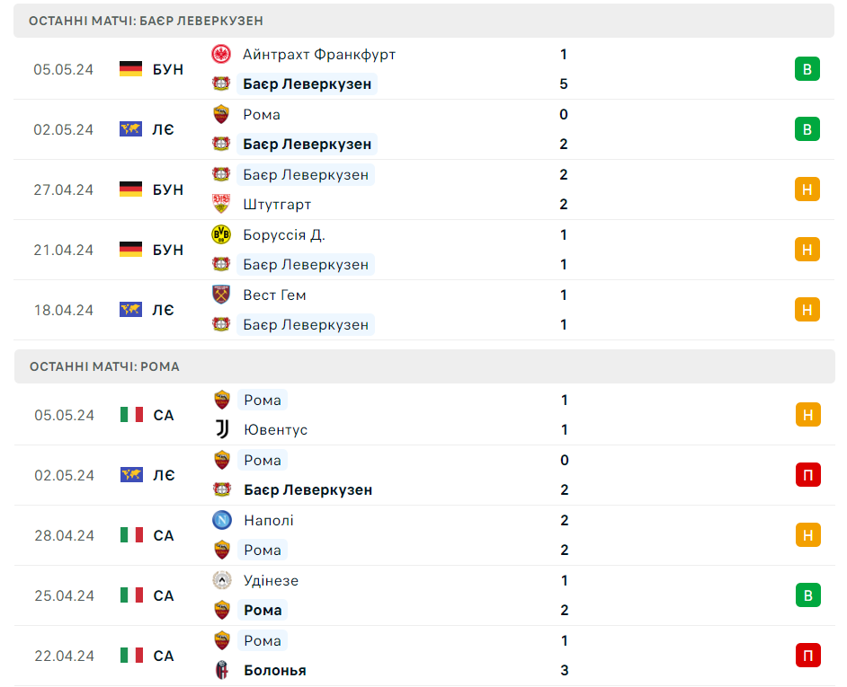This screenshot has width=847, height=687.
Task: Open the Ювентус team link
Action: pos(275,429)
